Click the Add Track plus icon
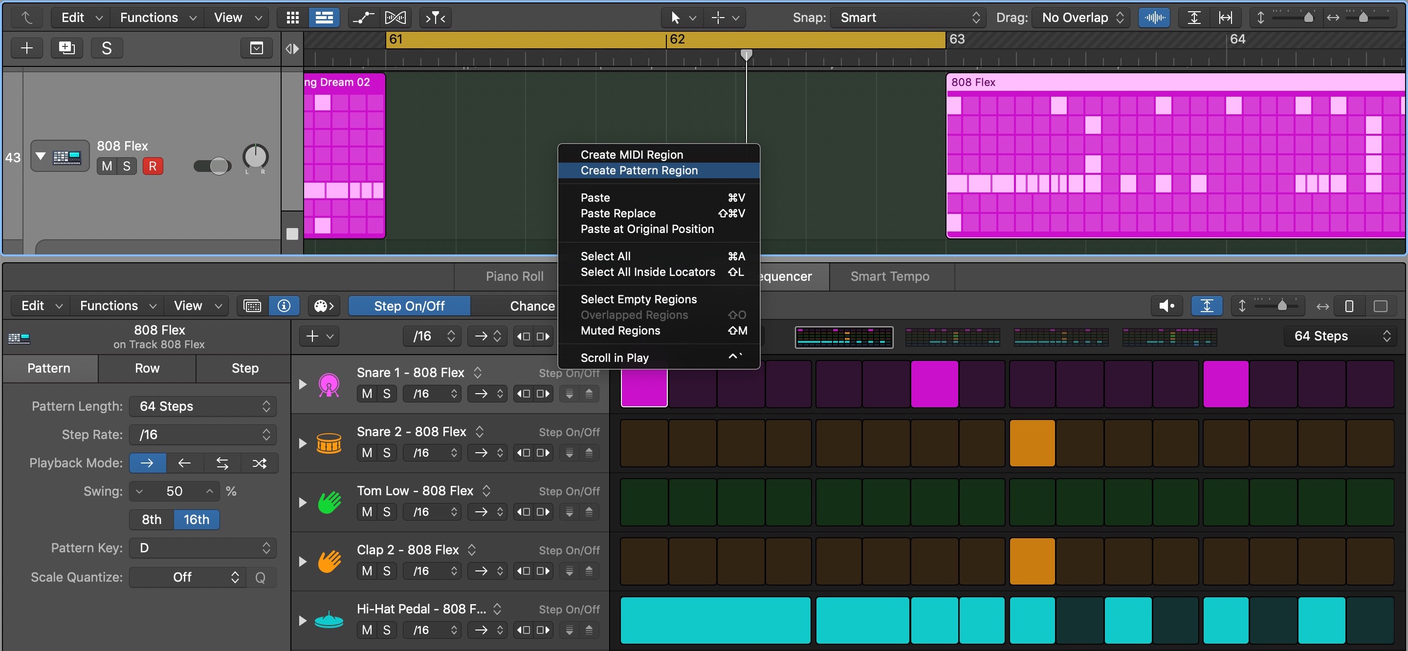 [26, 47]
